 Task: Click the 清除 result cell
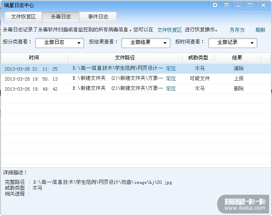[x=239, y=69]
